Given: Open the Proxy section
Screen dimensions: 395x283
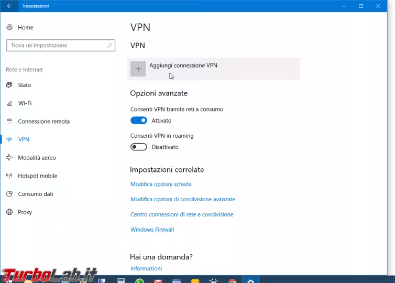Looking at the screenshot, I should 25,212.
